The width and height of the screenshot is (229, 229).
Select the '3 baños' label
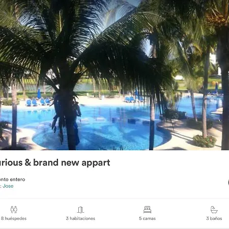pos(214,218)
